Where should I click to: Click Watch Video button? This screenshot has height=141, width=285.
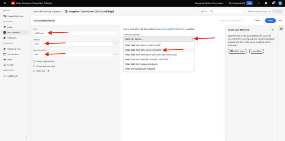[237, 51]
